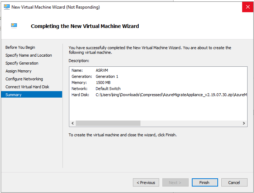This screenshot has width=254, height=193.
Task: Open the Configure Networking step
Action: pos(24,79)
